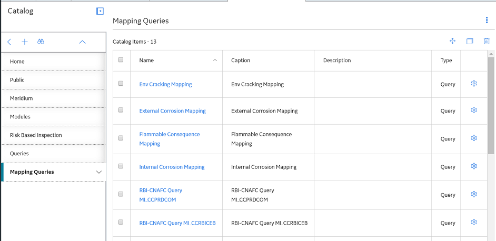Expand the Mapping Queries folder chevron
The image size is (496, 241).
(99, 172)
